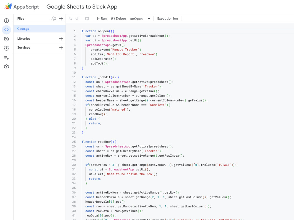Click the Libraries section label
294x220 pixels.
24,38
